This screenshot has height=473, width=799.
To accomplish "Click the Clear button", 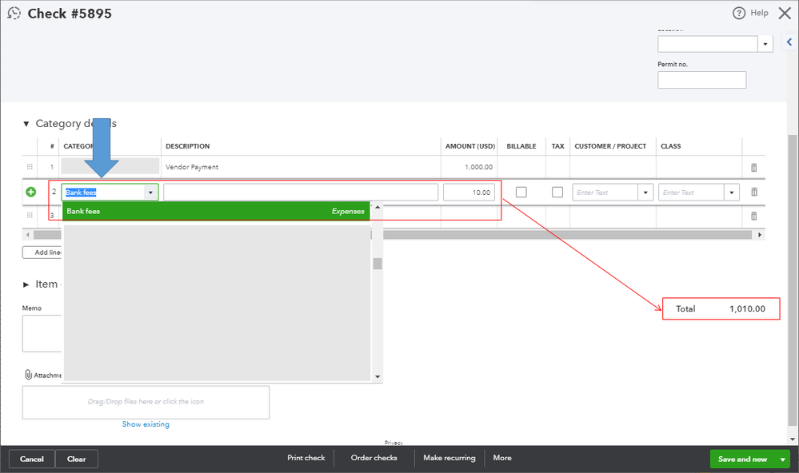I will (x=77, y=459).
